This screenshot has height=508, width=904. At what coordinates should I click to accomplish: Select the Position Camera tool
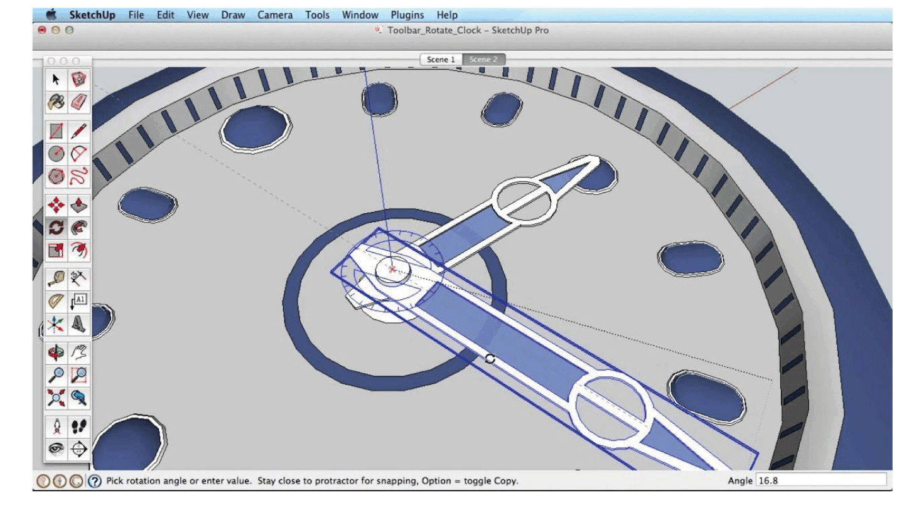click(56, 427)
